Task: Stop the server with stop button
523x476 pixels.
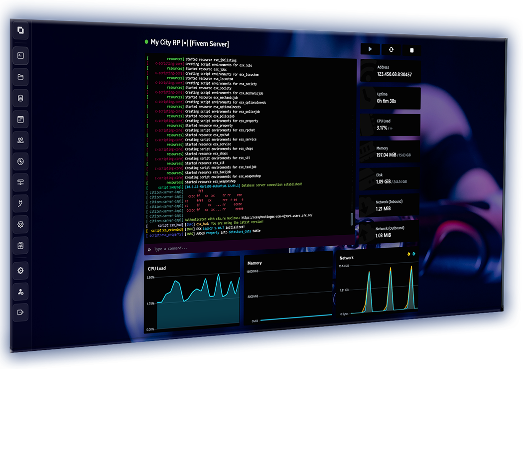Action: (x=411, y=50)
